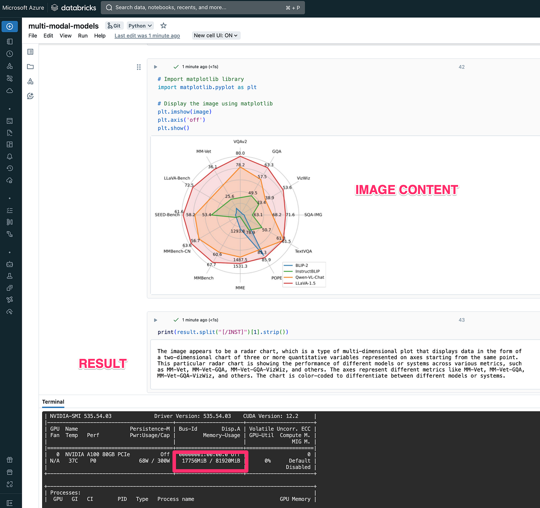Switch to the Terminal tab

53,402
